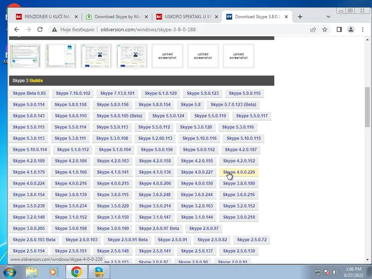Select Skype 3.8.0.180 build
The width and height of the screenshot is (372, 279).
click(239, 183)
